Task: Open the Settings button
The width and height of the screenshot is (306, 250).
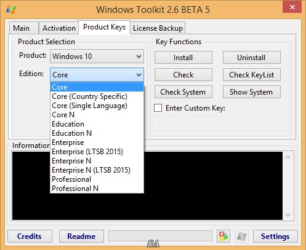Action: point(275,236)
